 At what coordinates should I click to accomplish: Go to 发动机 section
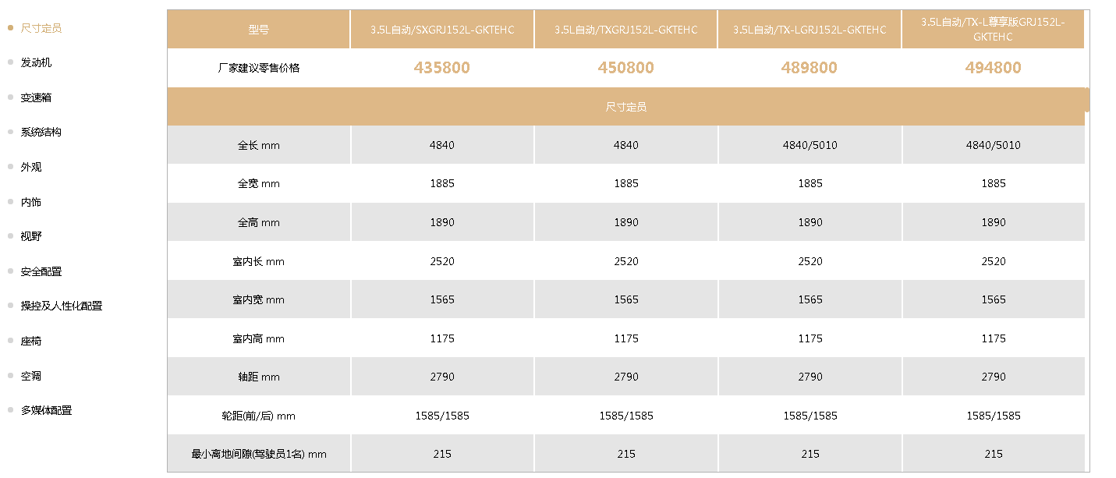36,62
